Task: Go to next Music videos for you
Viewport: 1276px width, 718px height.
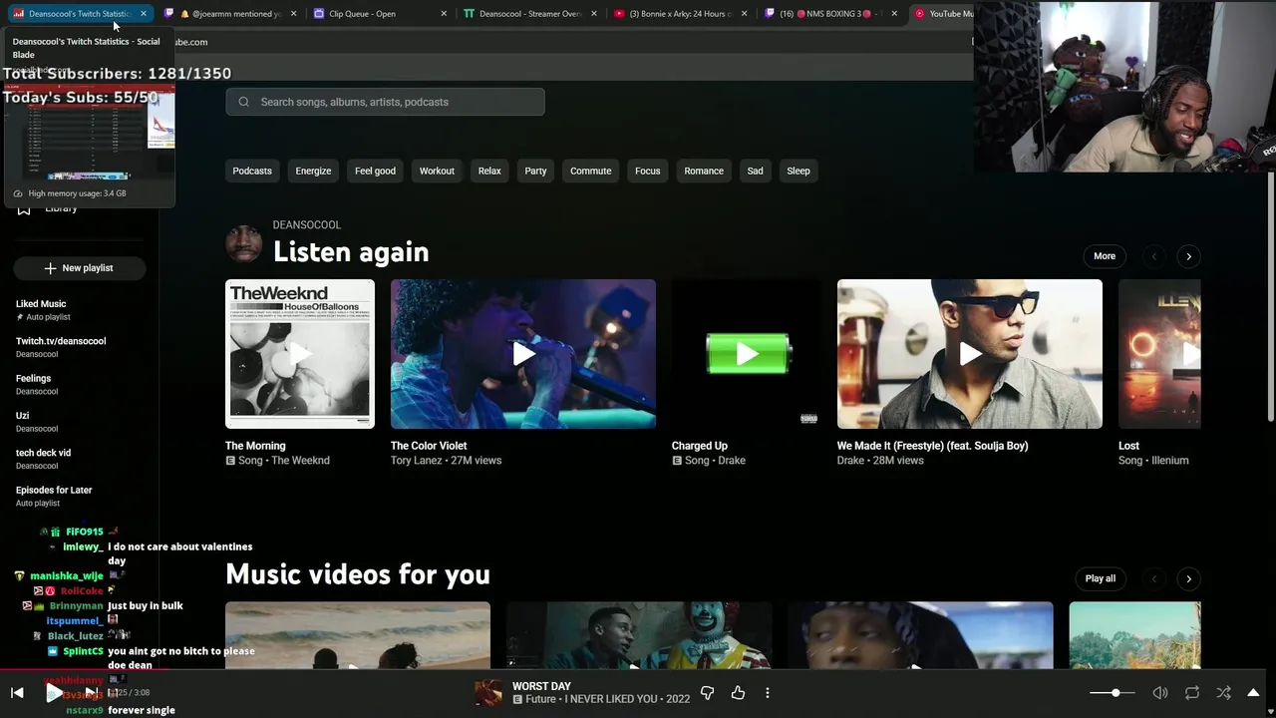Action: coord(1188,578)
